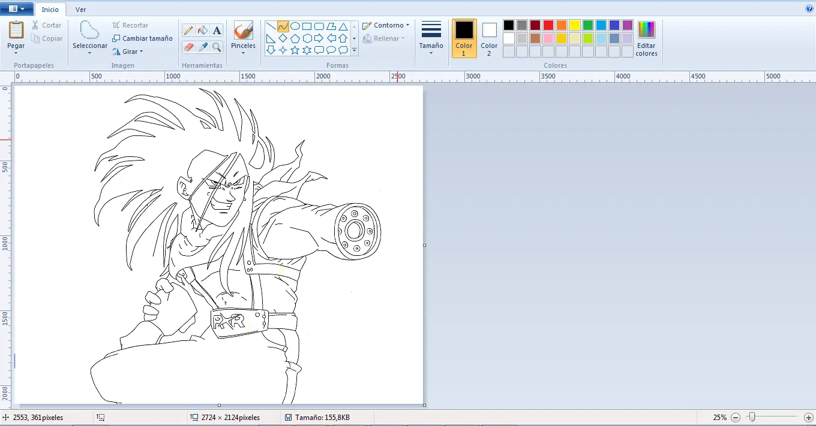The width and height of the screenshot is (816, 426).
Task: Pick the dark red color swatch
Action: (x=535, y=25)
